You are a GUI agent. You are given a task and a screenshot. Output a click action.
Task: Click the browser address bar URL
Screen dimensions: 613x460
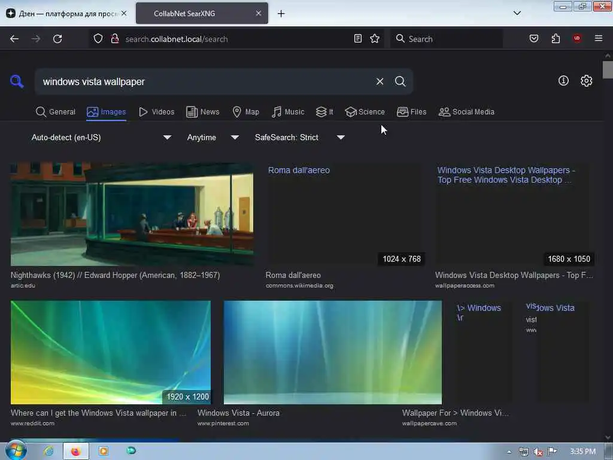point(177,39)
